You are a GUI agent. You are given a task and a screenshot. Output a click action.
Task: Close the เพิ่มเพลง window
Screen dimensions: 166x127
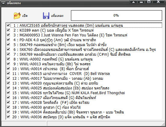pyautogui.click(x=158, y=2)
